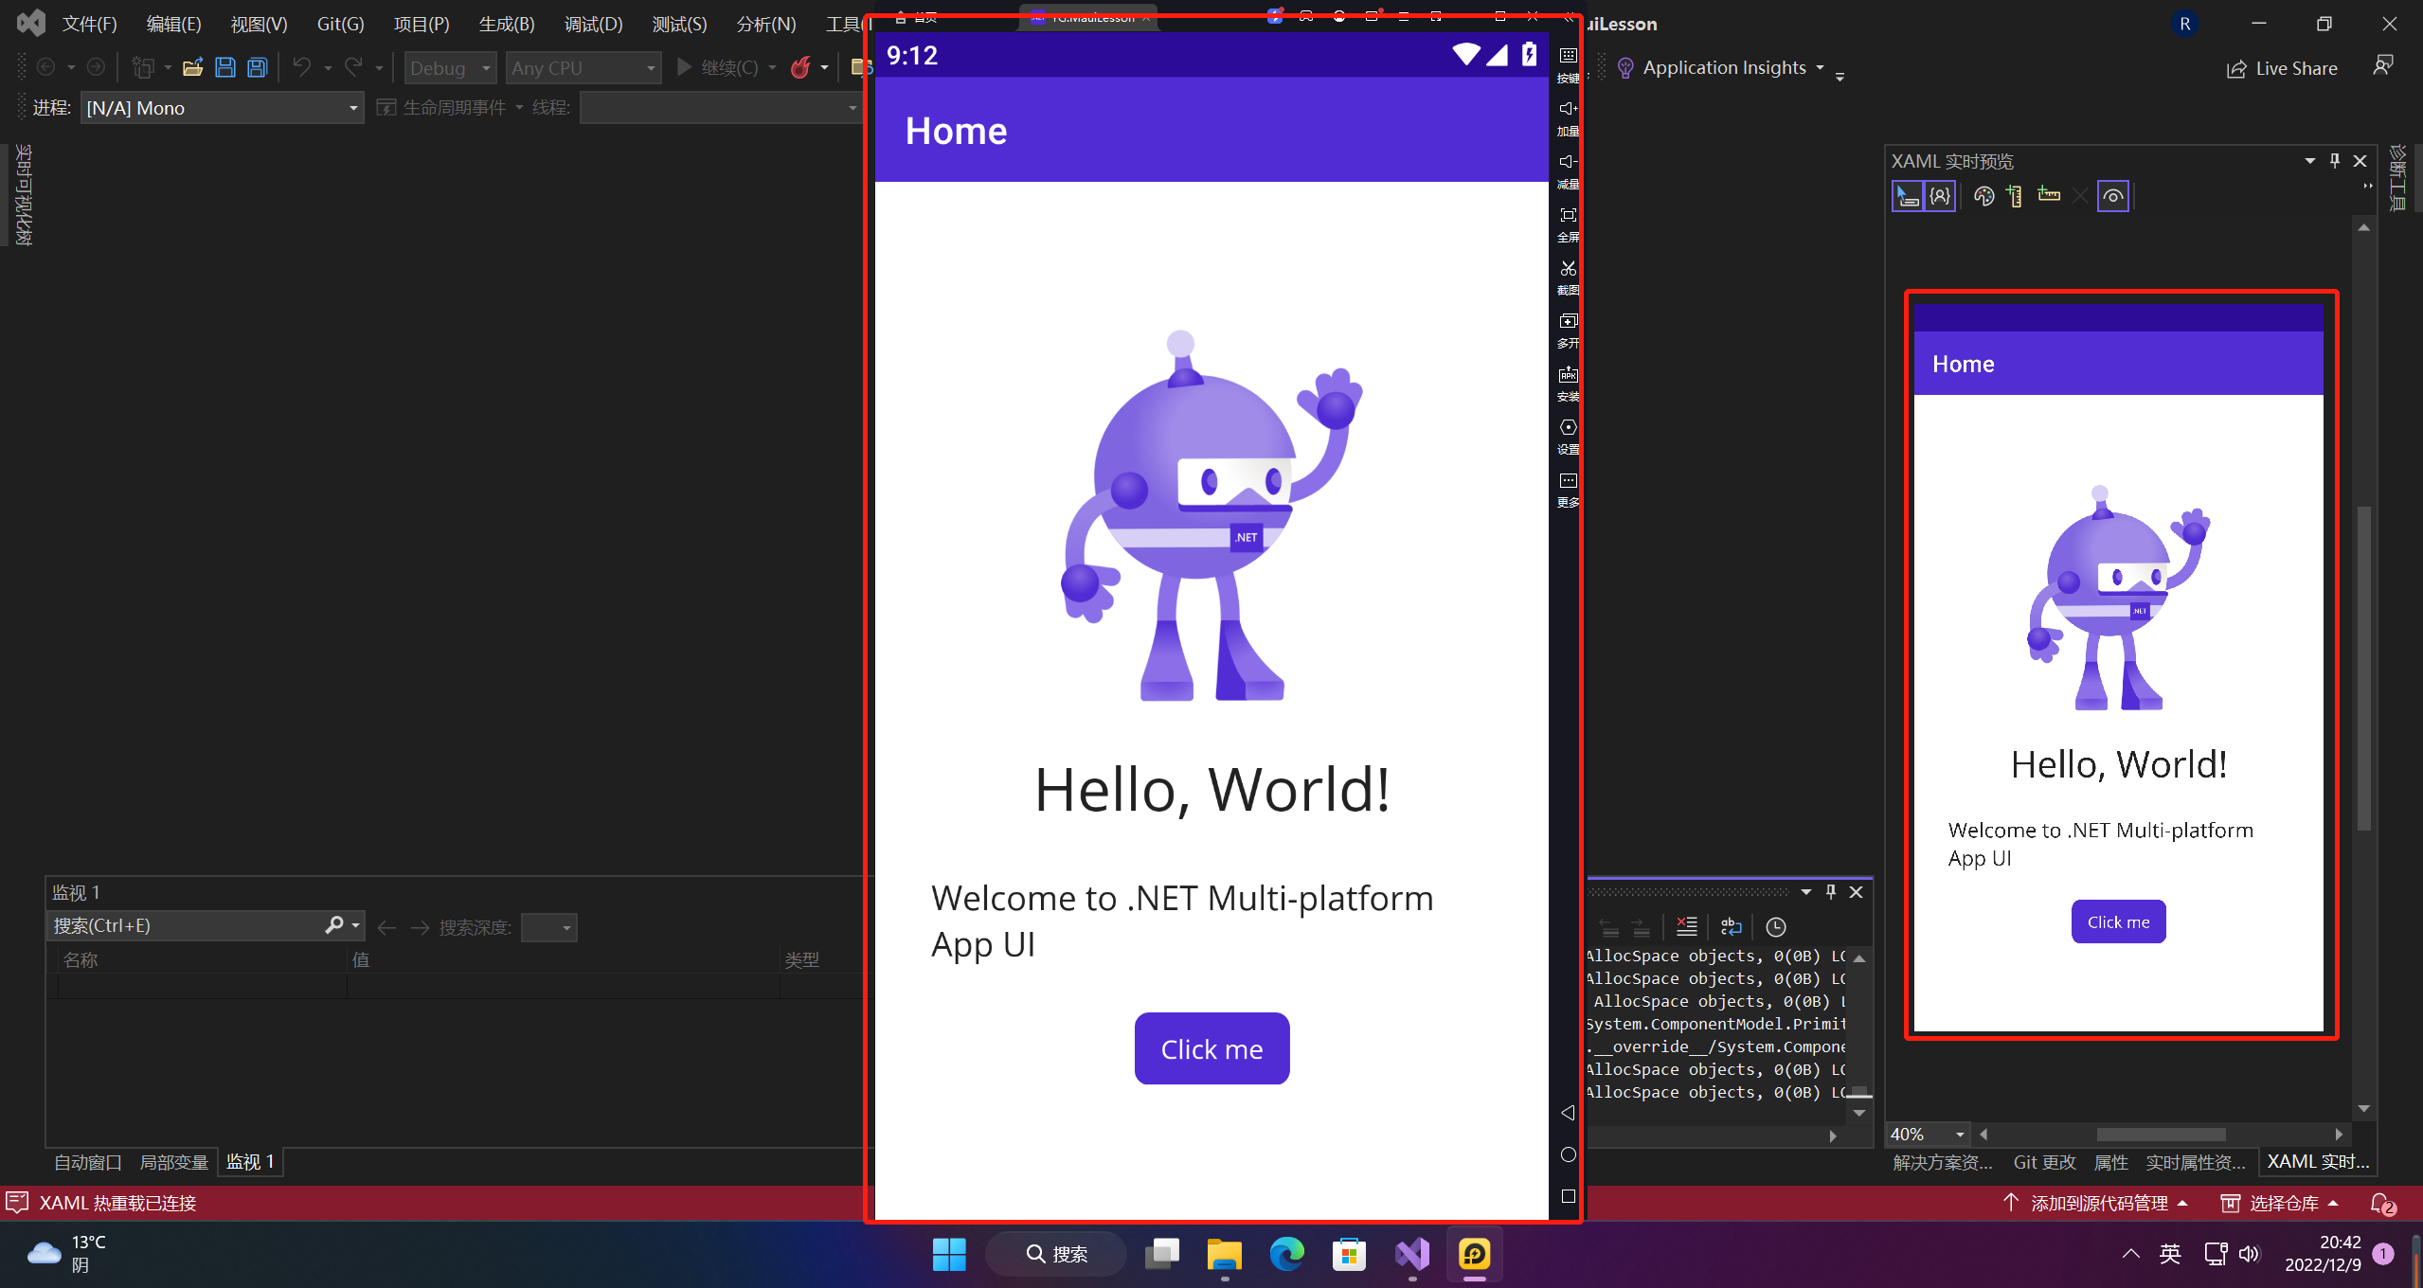Expand the Application Insights dropdown arrow
This screenshot has width=2423, height=1288.
[1820, 68]
